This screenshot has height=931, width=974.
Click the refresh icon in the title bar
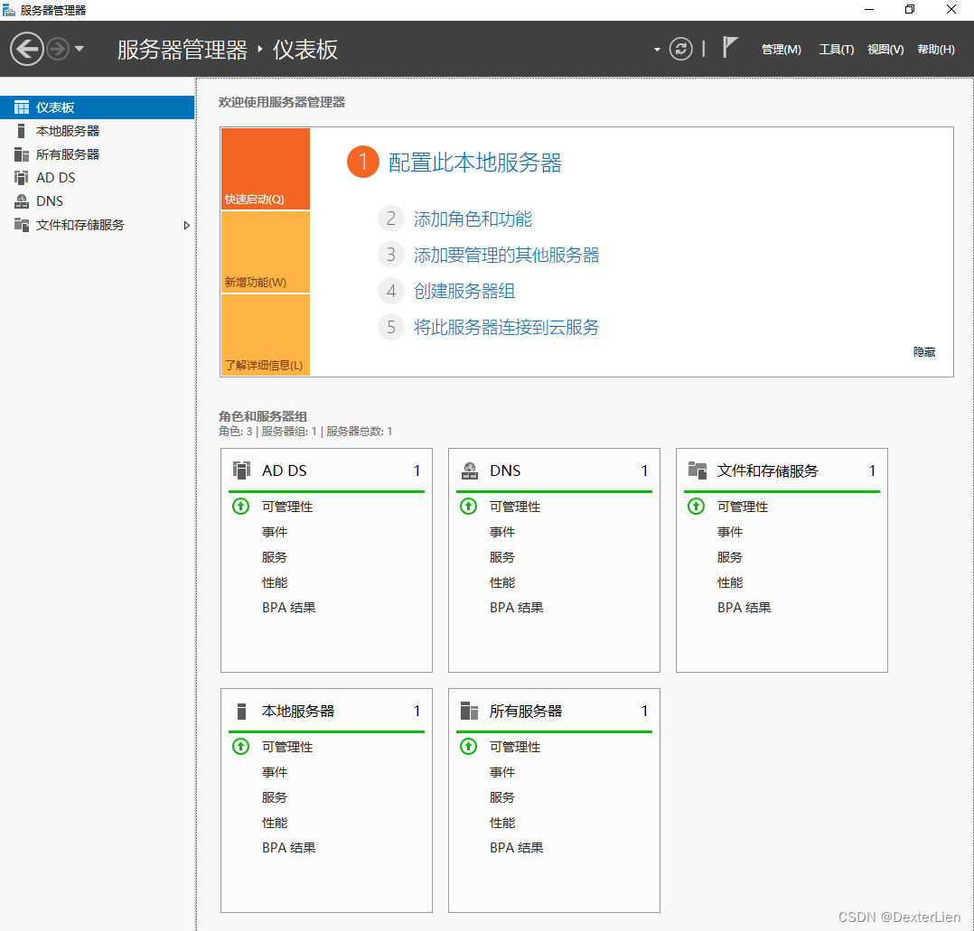click(681, 49)
